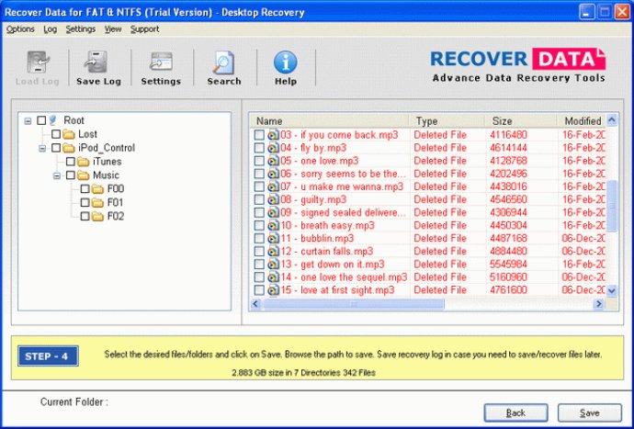Check the Root checkbox in tree
The height and width of the screenshot is (429, 634).
point(41,120)
